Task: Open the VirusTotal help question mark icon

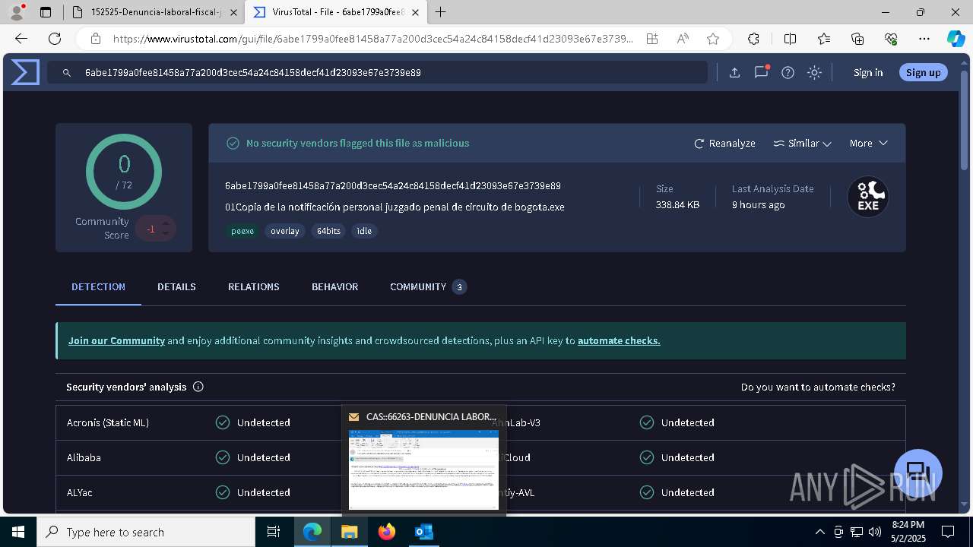Action: [x=788, y=72]
